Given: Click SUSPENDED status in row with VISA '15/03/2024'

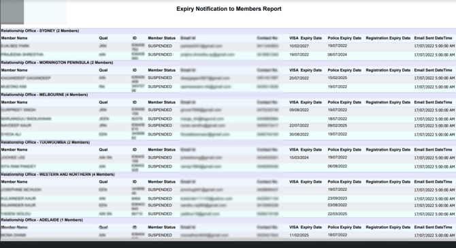Looking at the screenshot, I should click(160, 157).
